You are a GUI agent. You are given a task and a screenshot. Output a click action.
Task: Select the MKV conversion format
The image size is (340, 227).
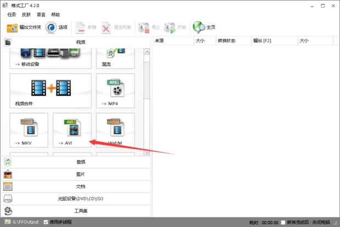pos(29,131)
